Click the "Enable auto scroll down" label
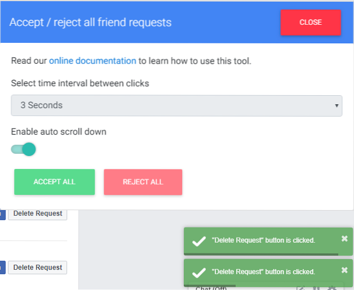Screen dimensions: 354x290 pos(59,132)
